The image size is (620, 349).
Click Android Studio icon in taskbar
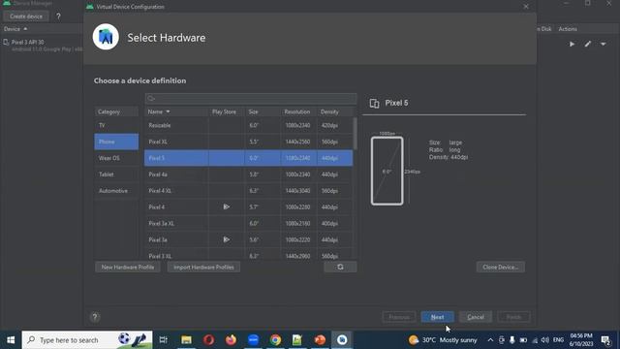(342, 340)
